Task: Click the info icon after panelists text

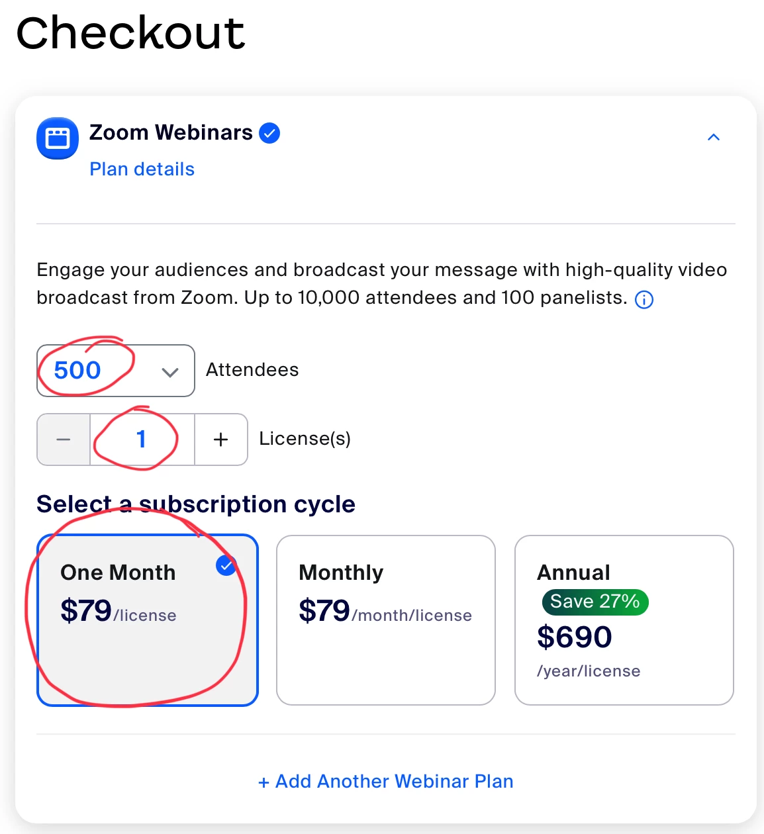Action: point(644,300)
